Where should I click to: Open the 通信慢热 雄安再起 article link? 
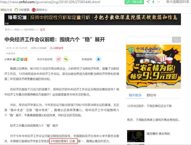[158, 134]
